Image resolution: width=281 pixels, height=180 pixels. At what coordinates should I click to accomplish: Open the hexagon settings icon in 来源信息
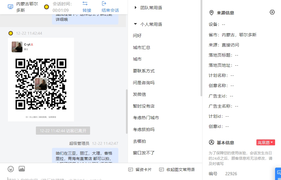click(x=272, y=12)
